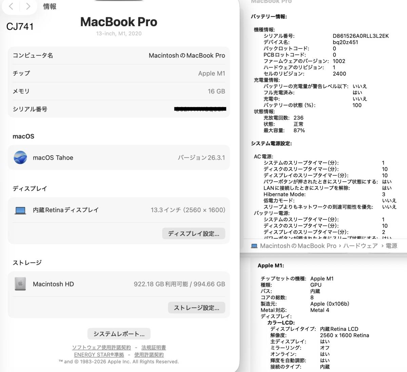Screen dimensions: 407x372
Task: Go back with the left chevron
Action: click(11, 6)
